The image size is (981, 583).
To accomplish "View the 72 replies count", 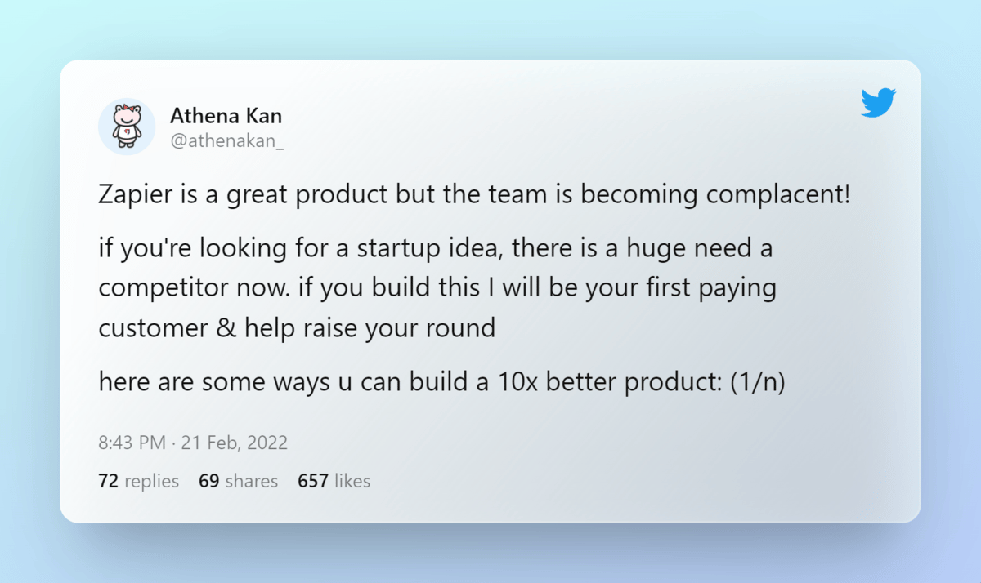I will 138,481.
